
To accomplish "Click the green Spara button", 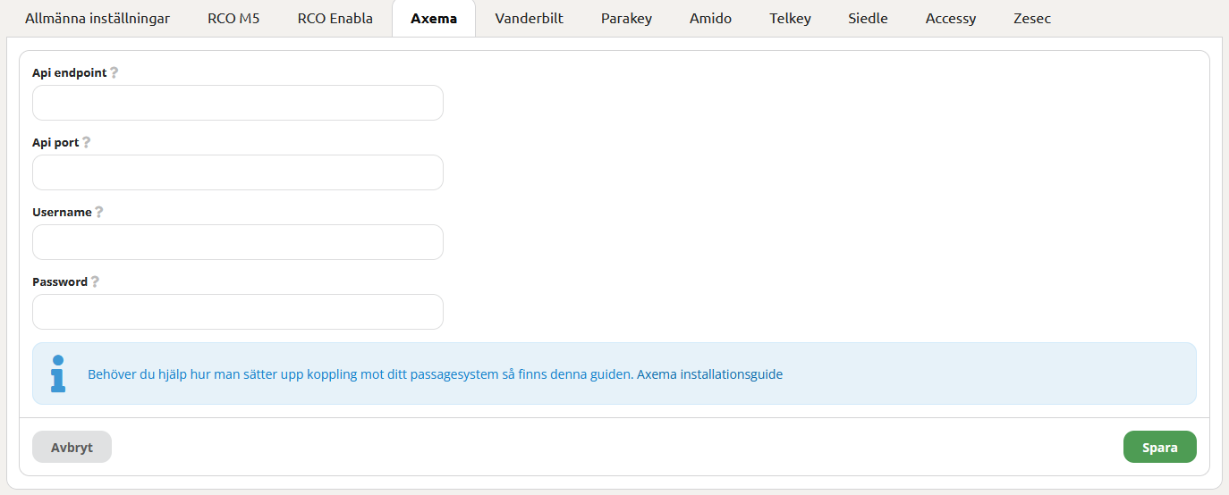I will (1159, 447).
